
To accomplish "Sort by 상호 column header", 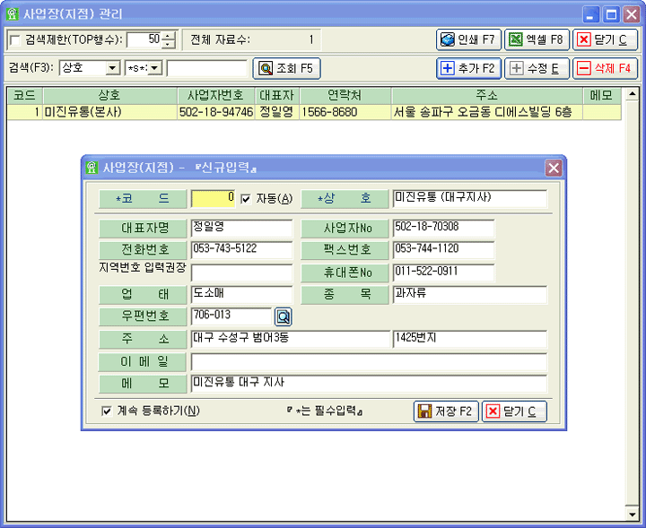I will tap(109, 96).
